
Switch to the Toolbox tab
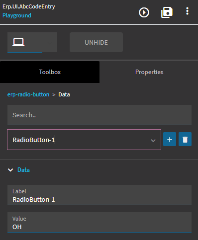pos(50,72)
